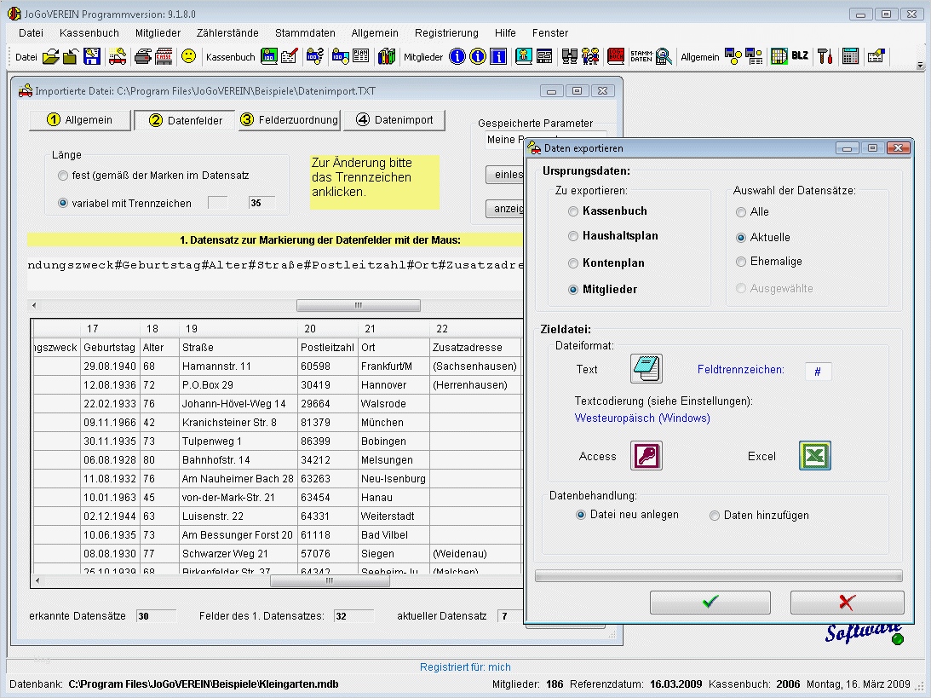The height and width of the screenshot is (698, 931).
Task: Click the yellow smiley face toolbar icon
Action: pos(188,57)
